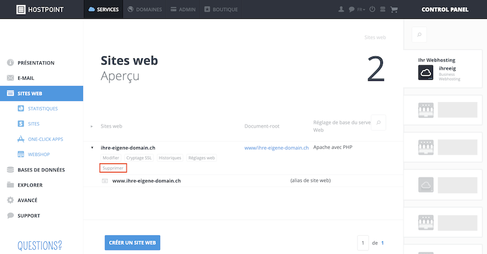This screenshot has width=487, height=254.
Task: Click the Avancé gear icon
Action: (x=10, y=200)
